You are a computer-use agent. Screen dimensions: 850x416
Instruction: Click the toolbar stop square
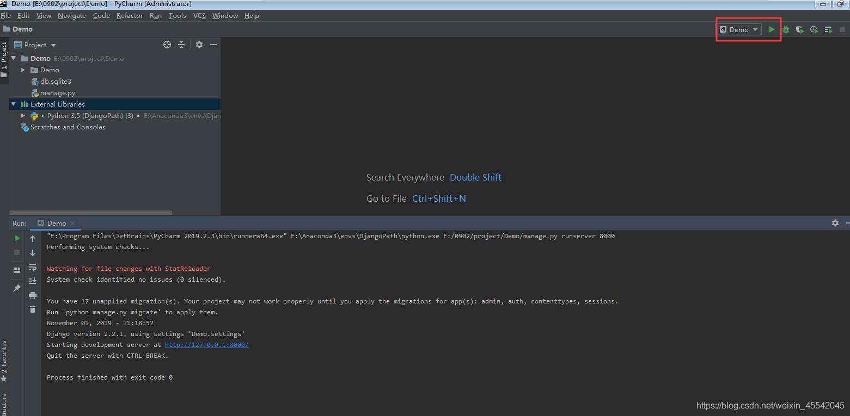tap(842, 29)
